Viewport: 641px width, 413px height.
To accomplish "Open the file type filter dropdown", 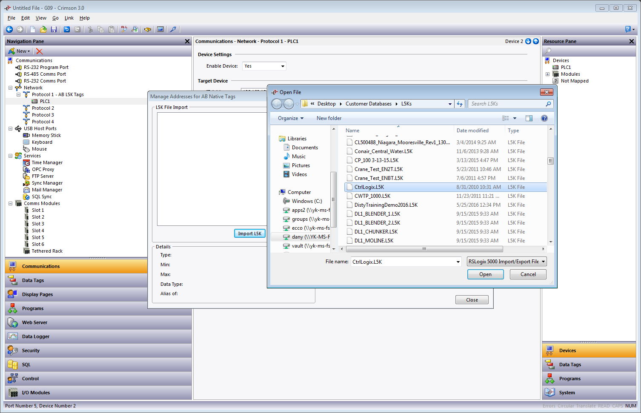I will pos(543,262).
